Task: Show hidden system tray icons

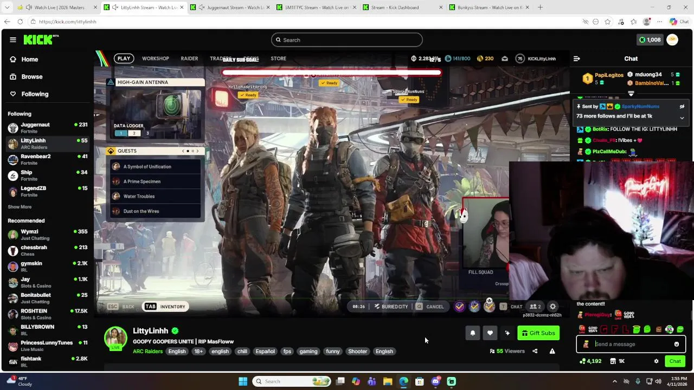Action: click(614, 381)
